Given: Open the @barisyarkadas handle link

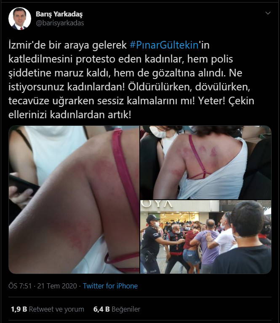Looking at the screenshot, I should [x=60, y=23].
